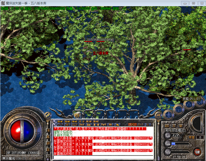The image size is (206, 161).
Task: Click the two-figures icon in chat toolbar
Action: [89, 124]
